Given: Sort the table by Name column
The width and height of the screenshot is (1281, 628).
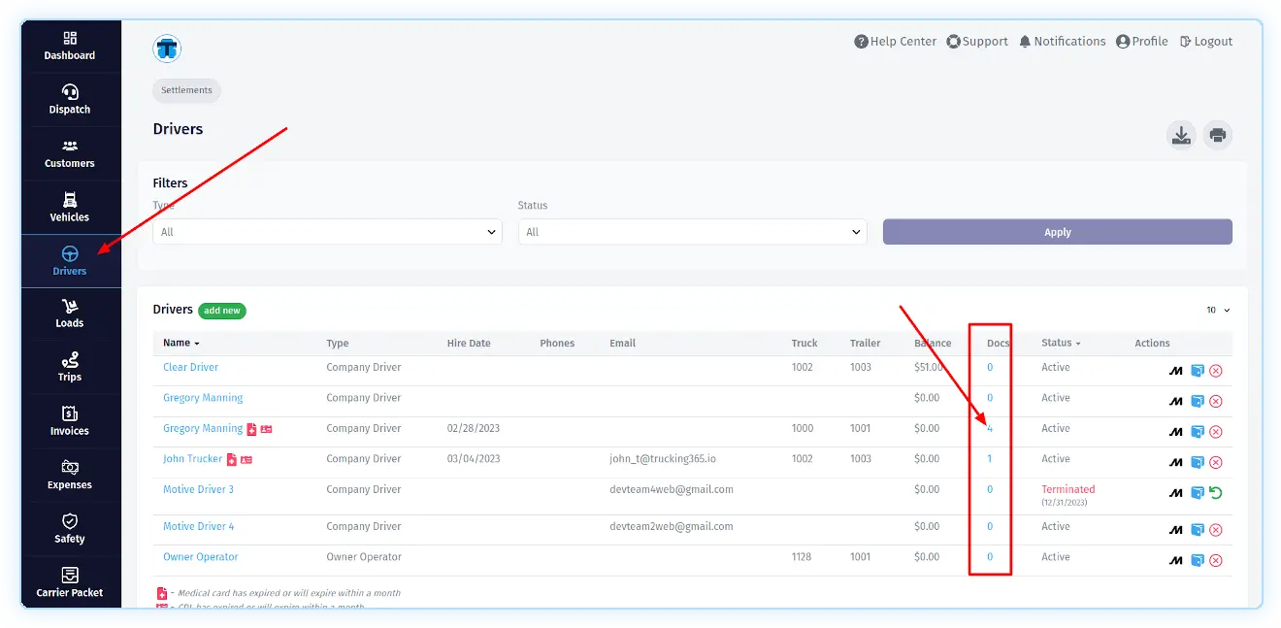Looking at the screenshot, I should [181, 343].
